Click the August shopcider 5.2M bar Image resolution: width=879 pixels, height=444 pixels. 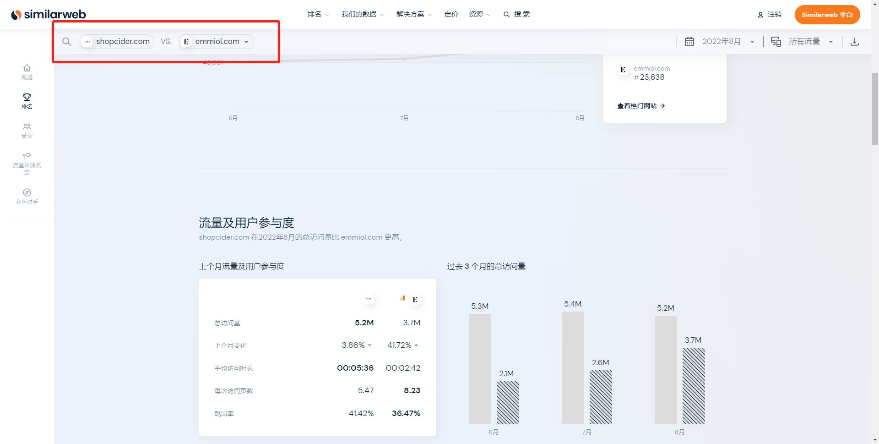(666, 370)
